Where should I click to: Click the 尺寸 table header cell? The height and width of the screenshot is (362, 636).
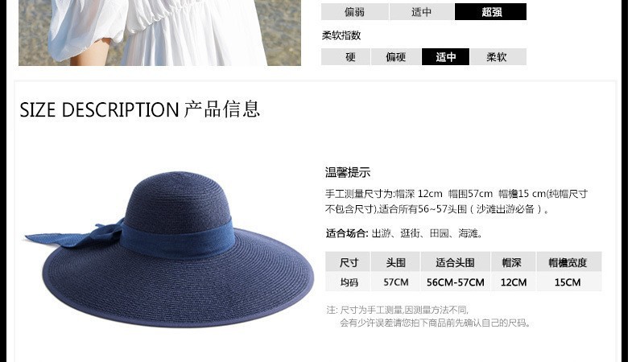[348, 262]
